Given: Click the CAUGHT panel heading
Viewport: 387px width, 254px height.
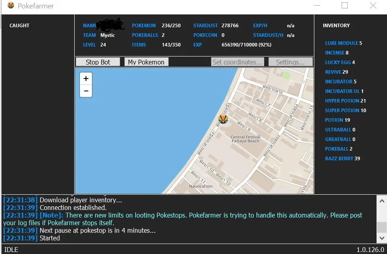Looking at the screenshot, I should click(x=19, y=25).
